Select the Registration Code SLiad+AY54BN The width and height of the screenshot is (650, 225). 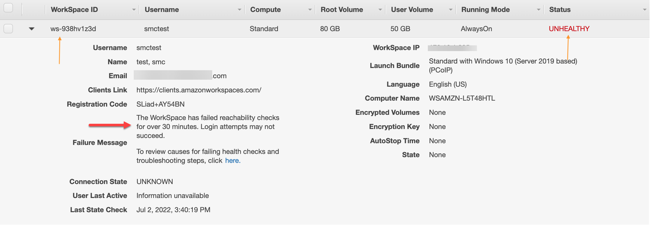point(160,104)
